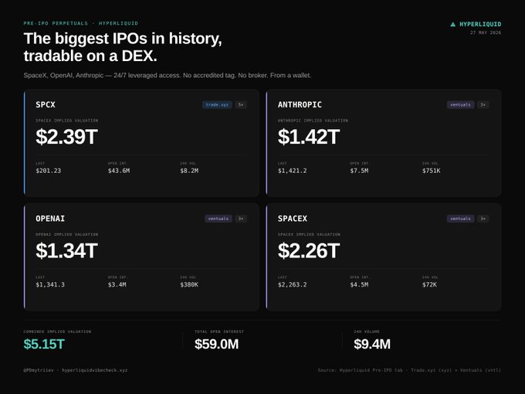Select the OPENAI card title
This screenshot has width=525, height=394.
[x=50, y=219]
